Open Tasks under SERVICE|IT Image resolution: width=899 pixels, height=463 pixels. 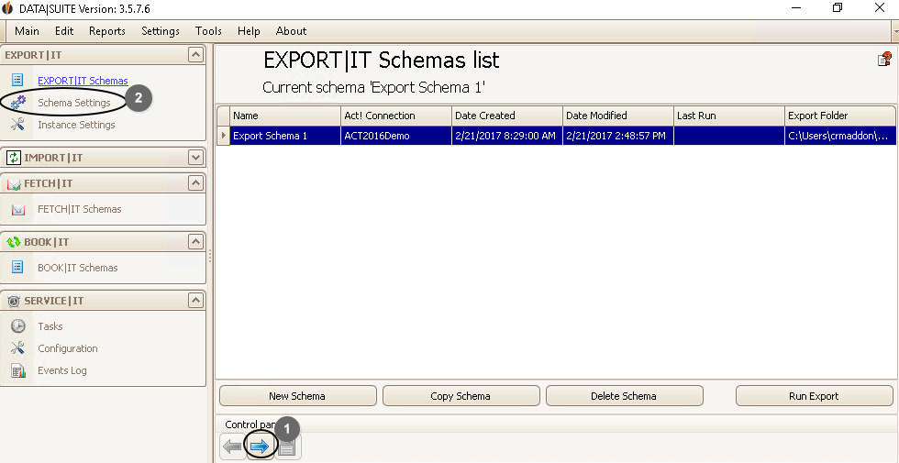(x=50, y=326)
